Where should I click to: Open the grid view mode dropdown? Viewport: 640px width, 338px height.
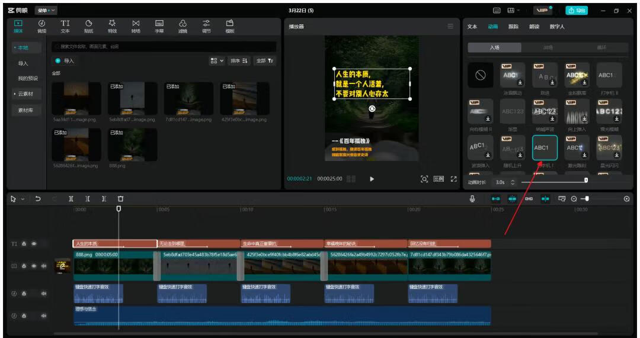tap(217, 60)
